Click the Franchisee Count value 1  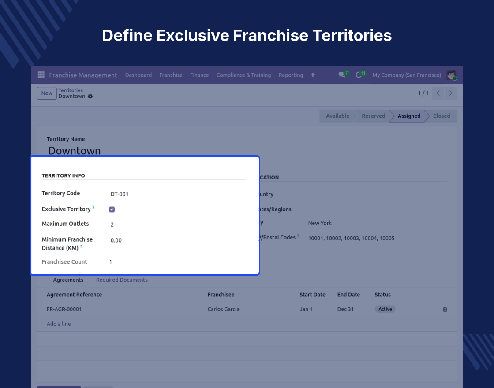tap(111, 262)
